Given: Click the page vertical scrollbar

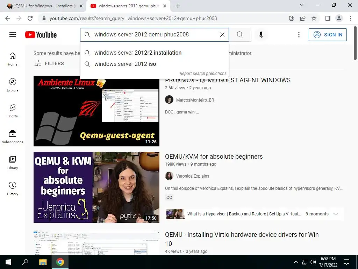Looking at the screenshot, I should click(355, 43).
